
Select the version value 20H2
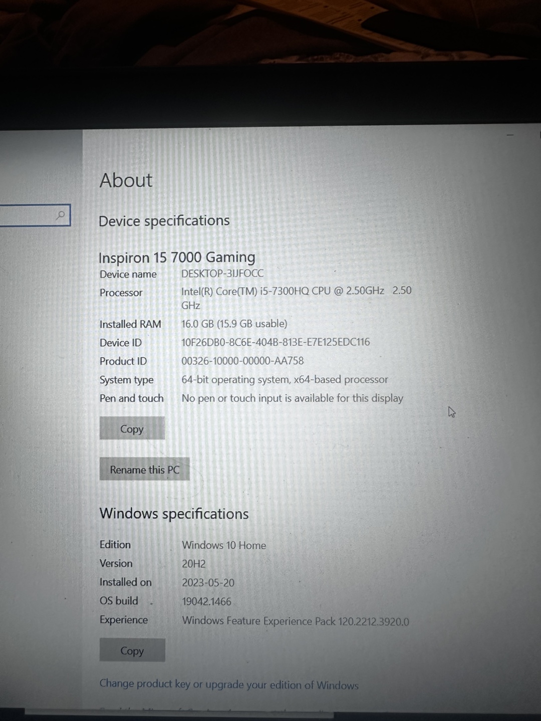[194, 564]
